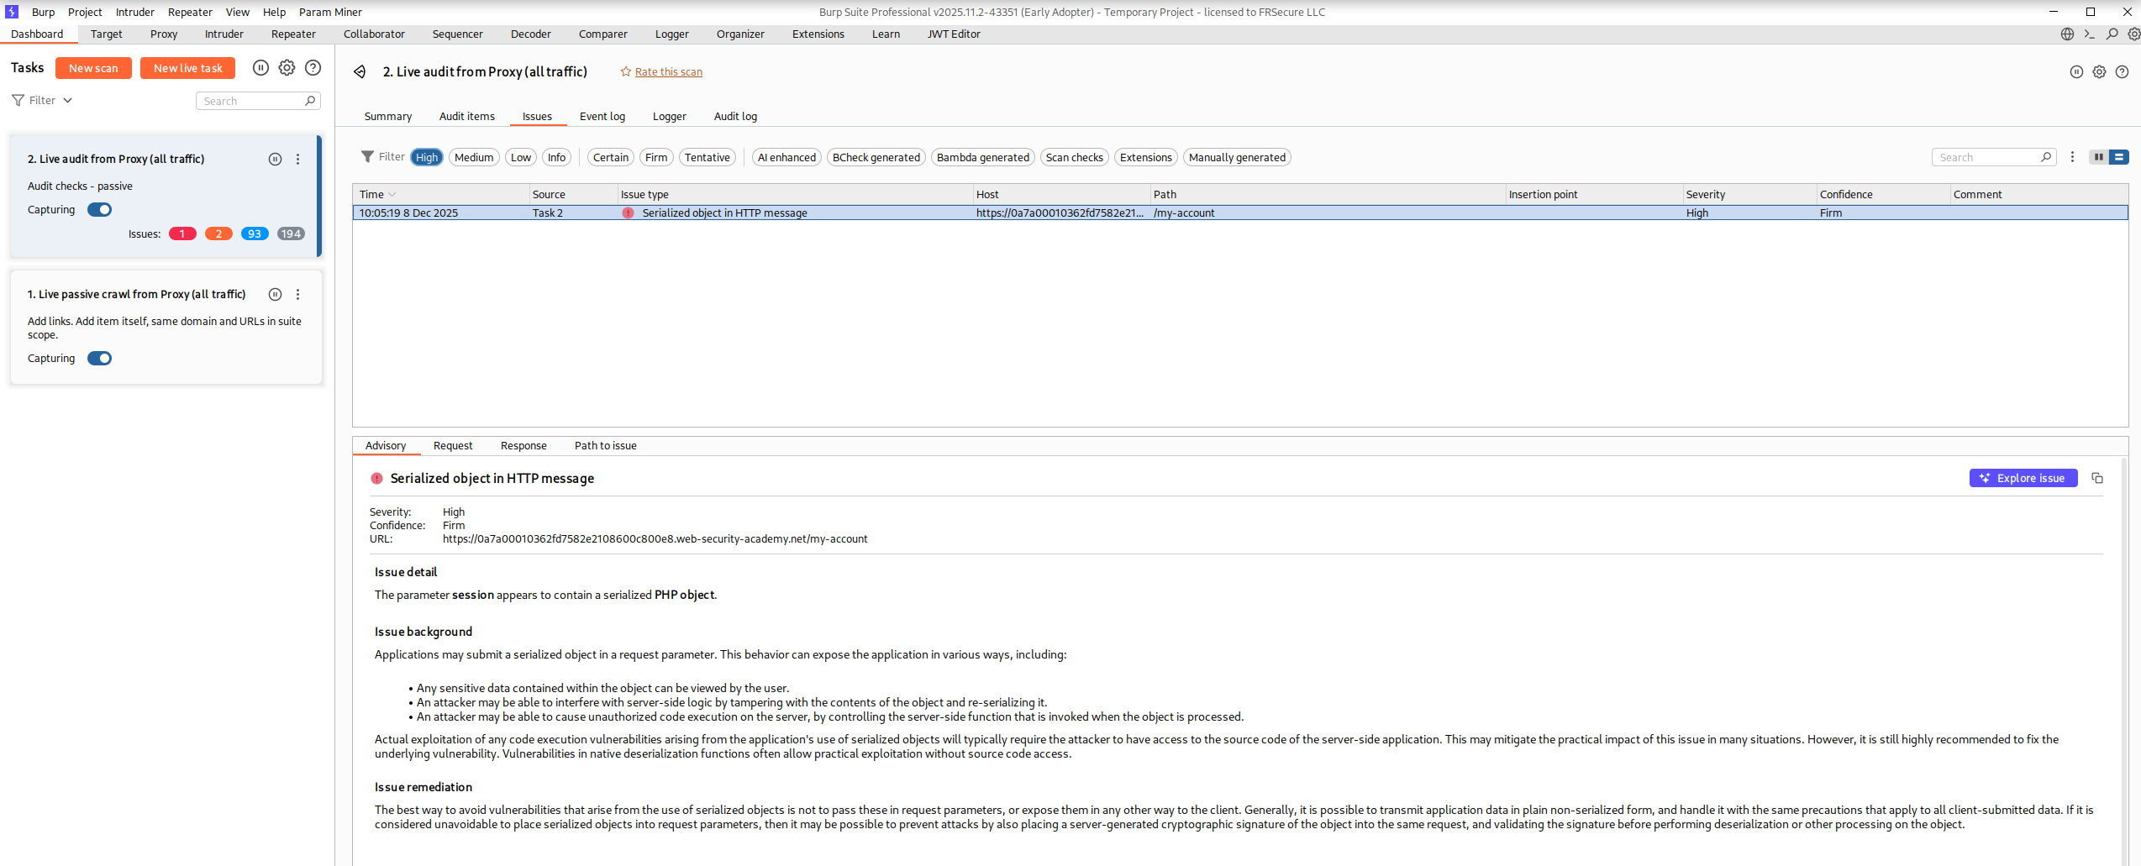The width and height of the screenshot is (2141, 866).
Task: Toggle the High severity filter chip
Action: (x=426, y=157)
